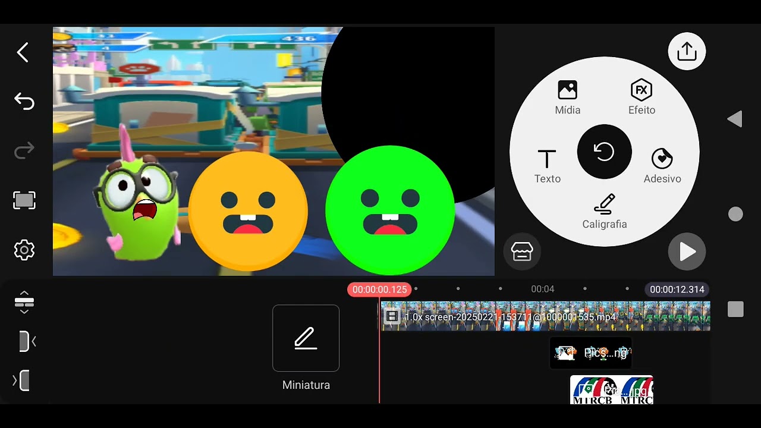Open the Efeito effects menu
761x428 pixels.
(x=641, y=98)
